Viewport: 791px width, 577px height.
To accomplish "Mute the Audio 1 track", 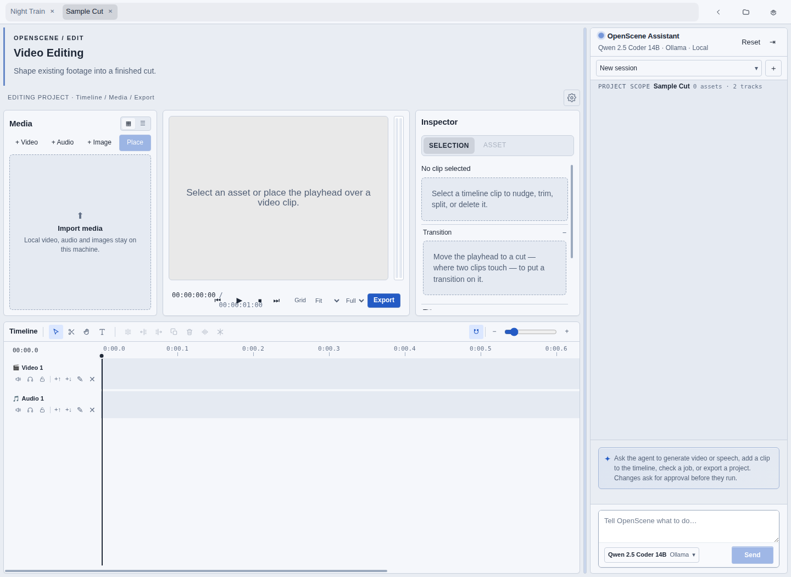I will [18, 410].
